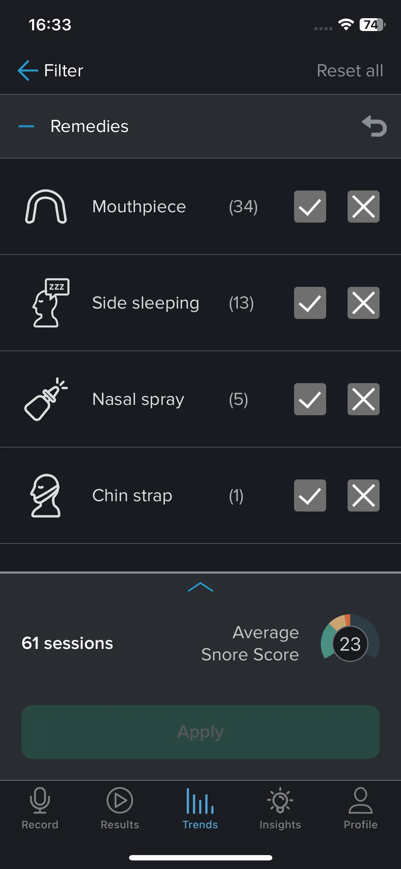Toggle the exclude X box for Chin strap

363,496
